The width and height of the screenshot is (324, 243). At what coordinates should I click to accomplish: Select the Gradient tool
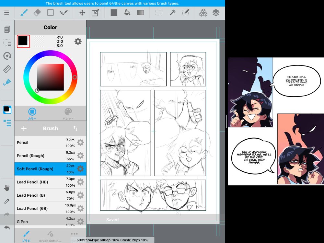coord(141,13)
